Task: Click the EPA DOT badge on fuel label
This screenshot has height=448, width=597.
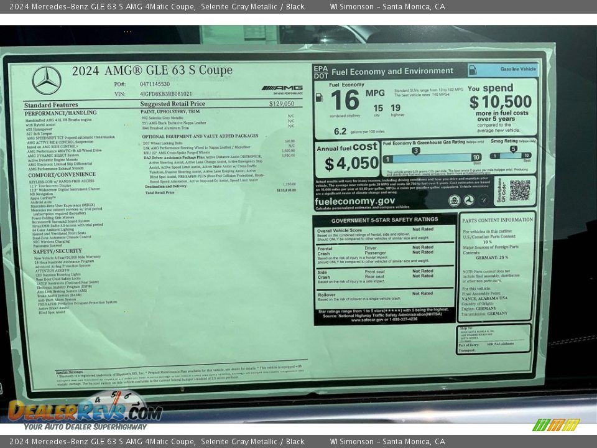Action: [321, 72]
